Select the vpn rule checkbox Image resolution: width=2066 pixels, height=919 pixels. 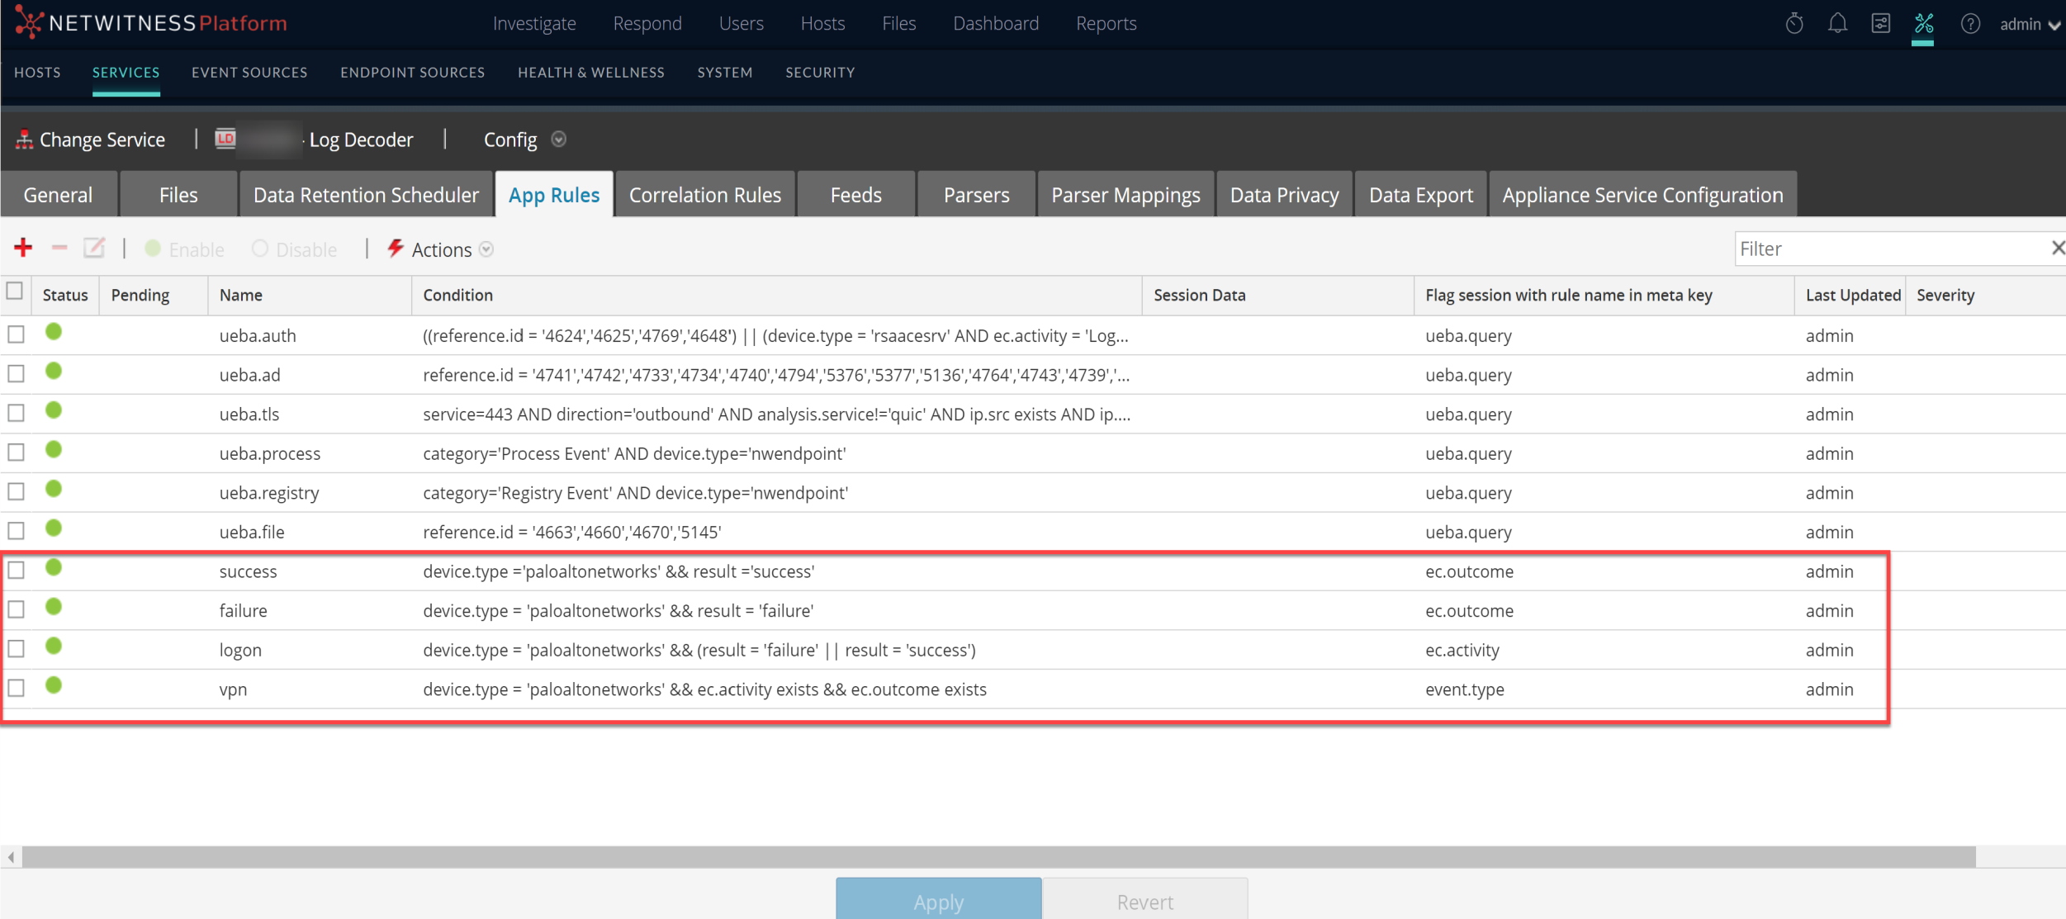[x=16, y=688]
